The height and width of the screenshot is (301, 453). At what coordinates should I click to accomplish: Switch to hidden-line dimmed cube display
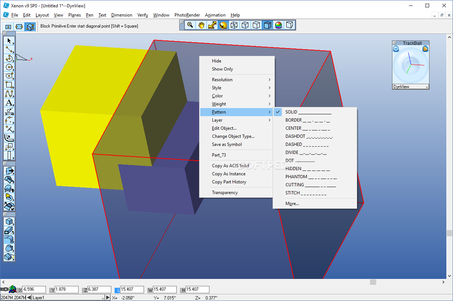point(245,25)
